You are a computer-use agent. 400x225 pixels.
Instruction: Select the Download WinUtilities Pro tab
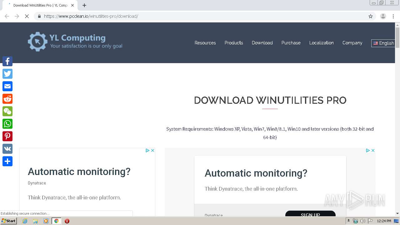[40, 5]
